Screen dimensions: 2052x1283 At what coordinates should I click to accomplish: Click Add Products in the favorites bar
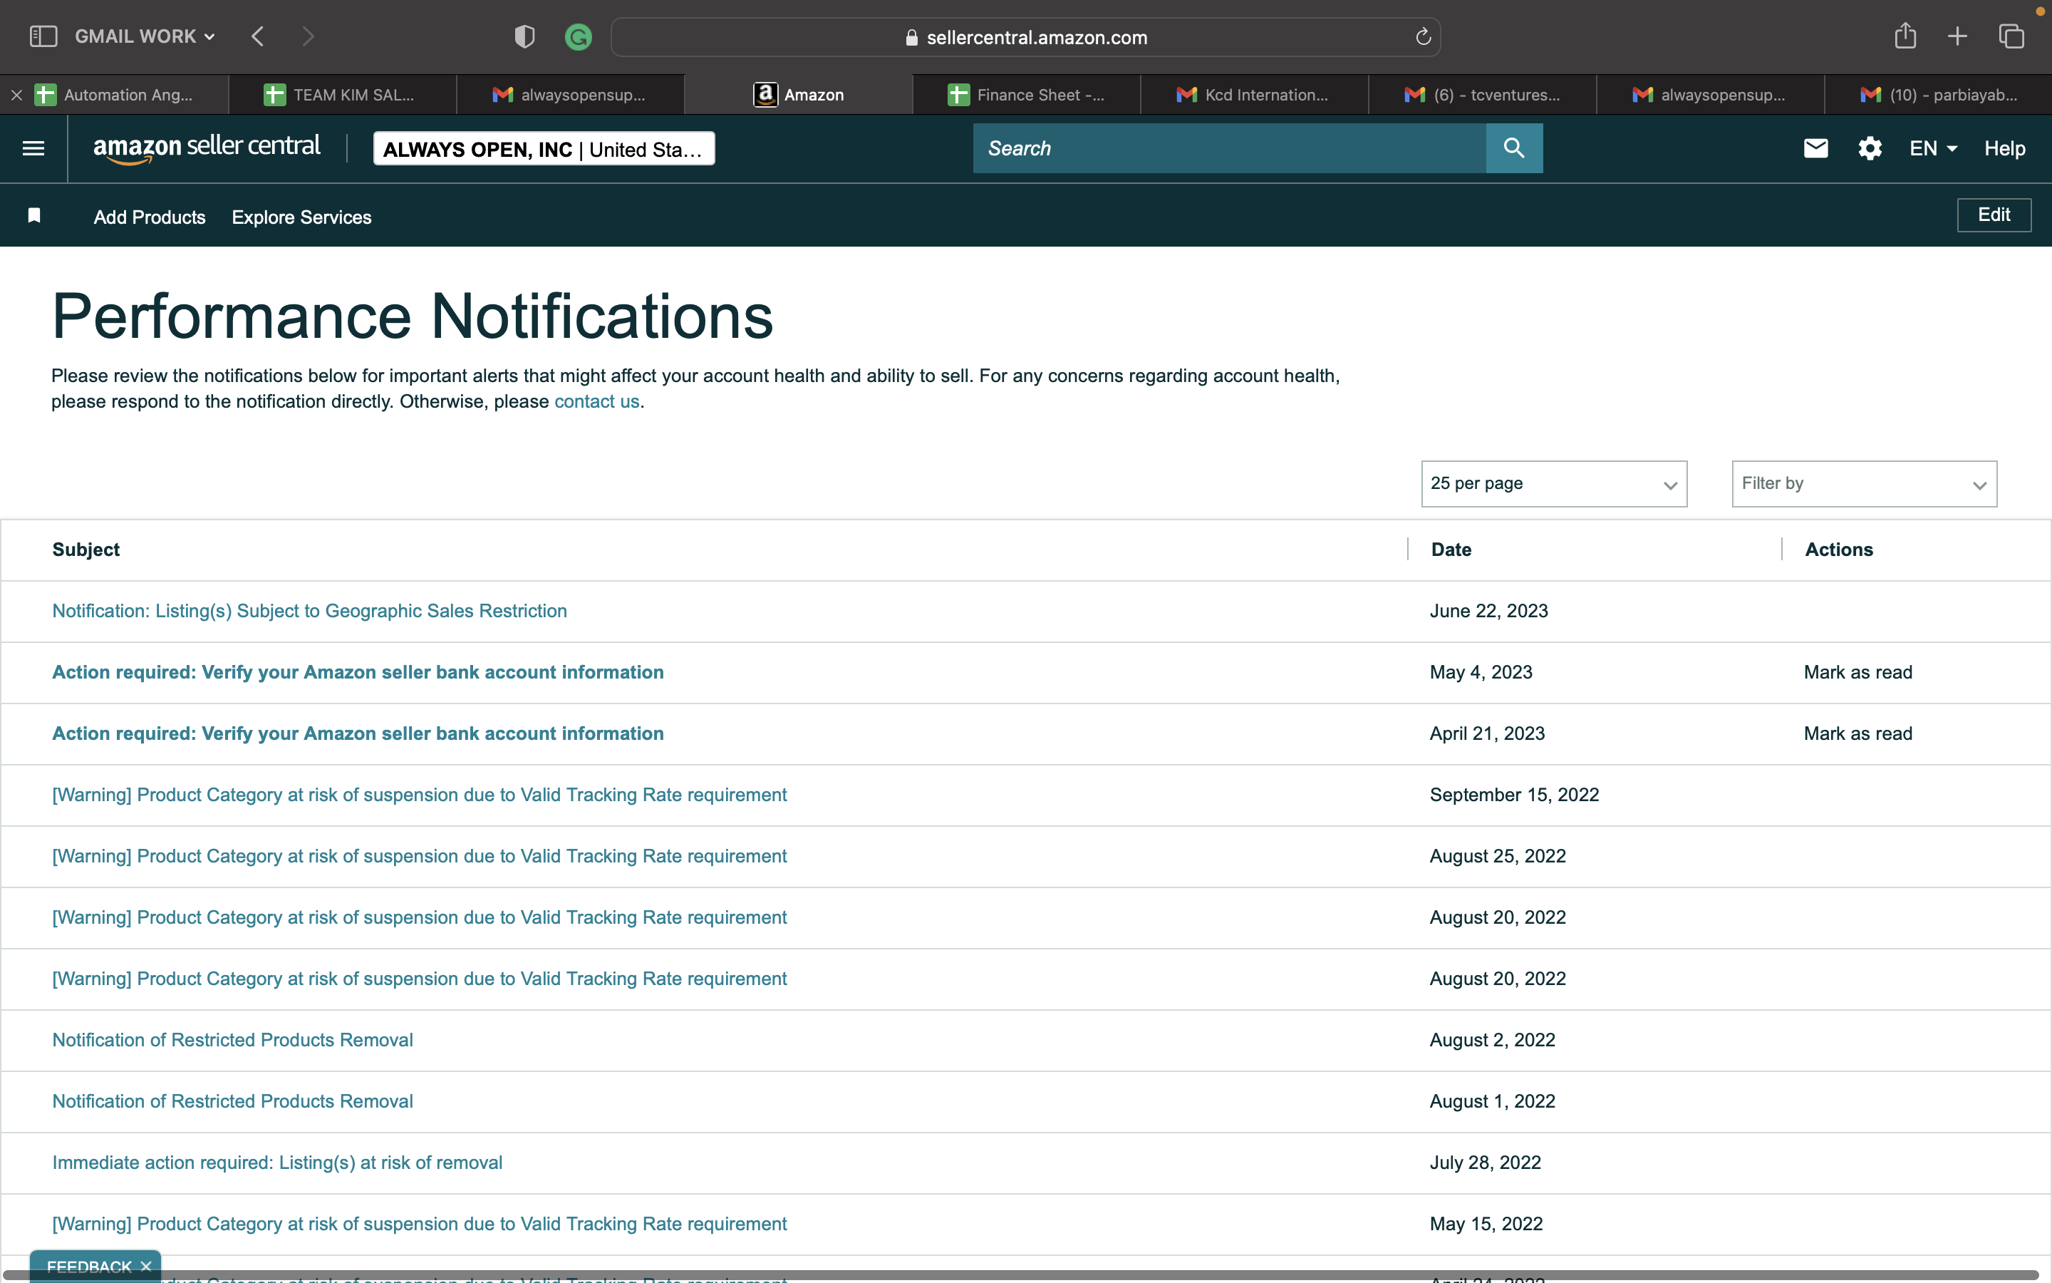[149, 217]
